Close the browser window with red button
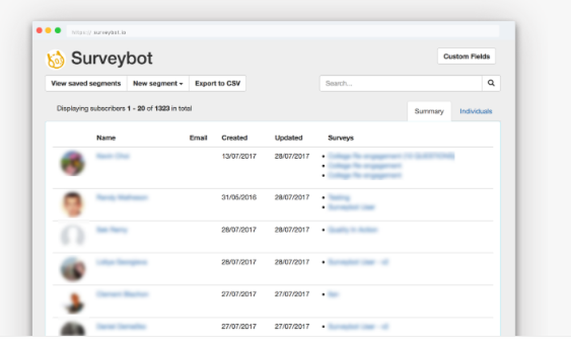 pos(39,31)
